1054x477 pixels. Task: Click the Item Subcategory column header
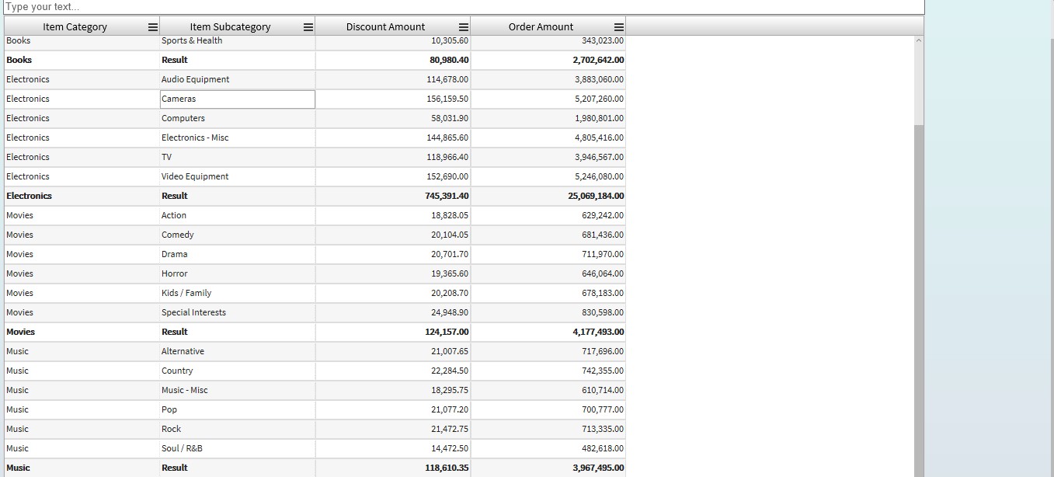[x=230, y=27]
